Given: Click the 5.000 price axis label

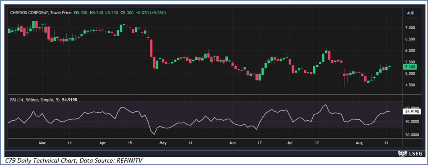Looking at the screenshot, I should [x=411, y=74].
